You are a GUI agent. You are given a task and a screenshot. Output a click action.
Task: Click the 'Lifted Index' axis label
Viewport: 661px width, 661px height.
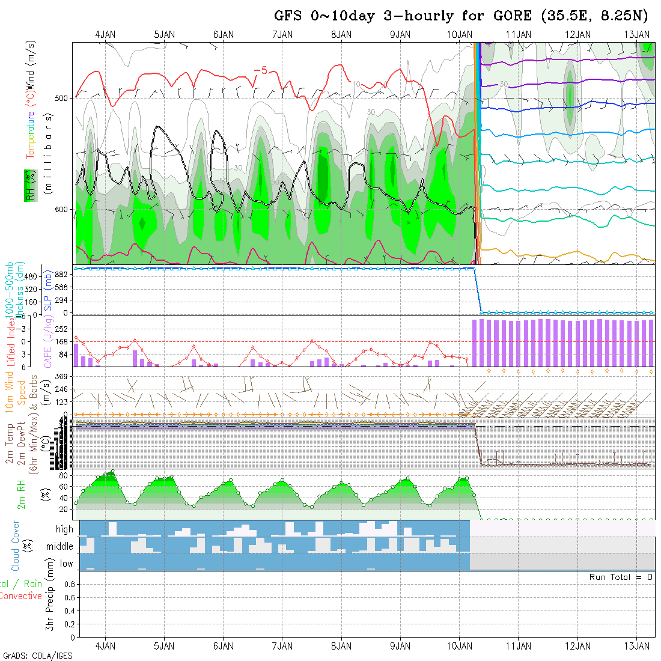11,341
